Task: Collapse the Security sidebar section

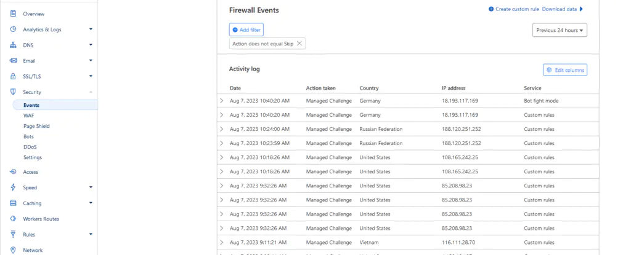Action: click(x=91, y=92)
